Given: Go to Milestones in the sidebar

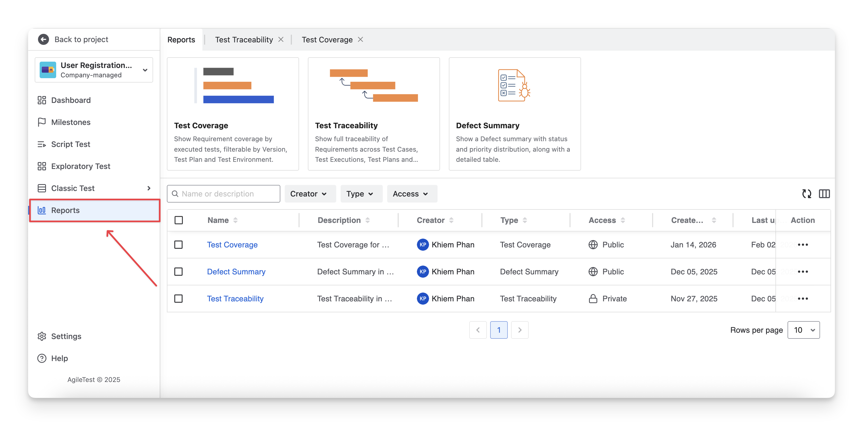Looking at the screenshot, I should [x=71, y=122].
